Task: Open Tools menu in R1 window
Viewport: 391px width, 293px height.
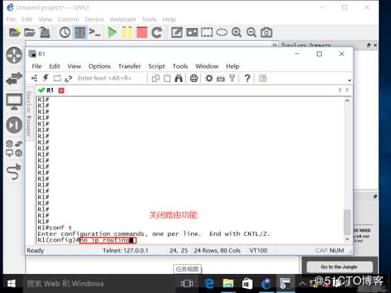Action: tap(180, 66)
